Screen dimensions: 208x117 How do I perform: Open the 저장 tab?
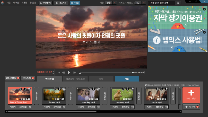127,79
